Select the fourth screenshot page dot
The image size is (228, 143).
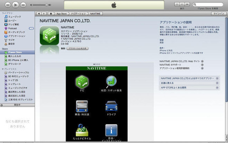pos(99,64)
